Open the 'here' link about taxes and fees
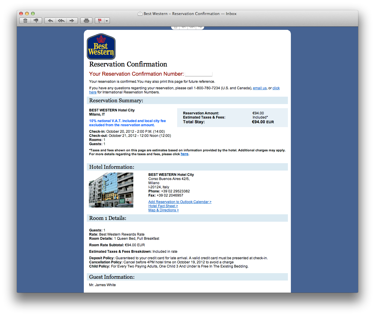 (x=185, y=154)
